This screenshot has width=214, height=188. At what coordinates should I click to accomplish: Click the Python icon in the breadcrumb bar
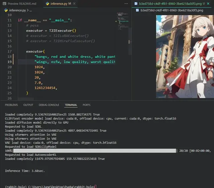(6, 10)
